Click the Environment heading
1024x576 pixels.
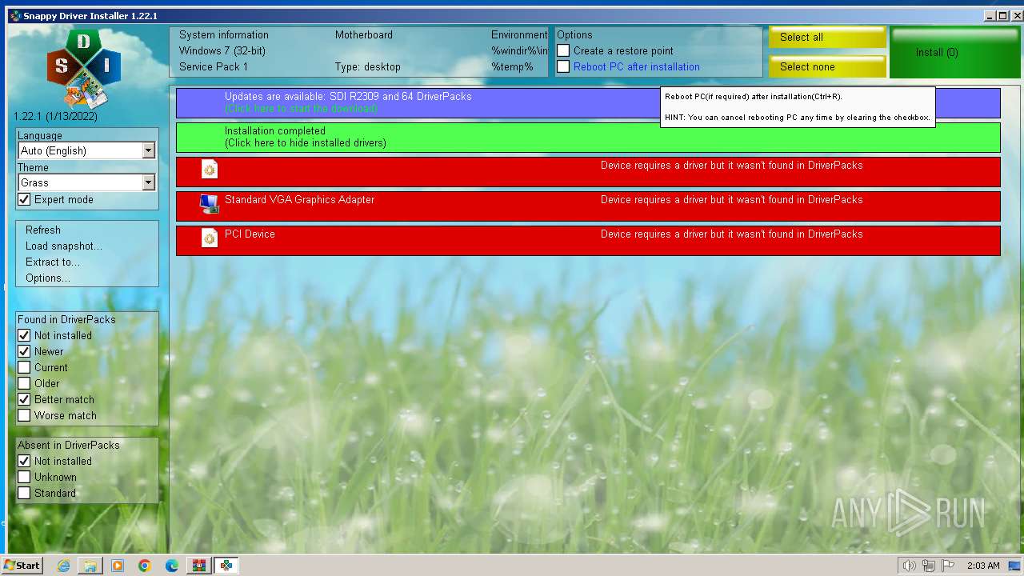coord(519,34)
